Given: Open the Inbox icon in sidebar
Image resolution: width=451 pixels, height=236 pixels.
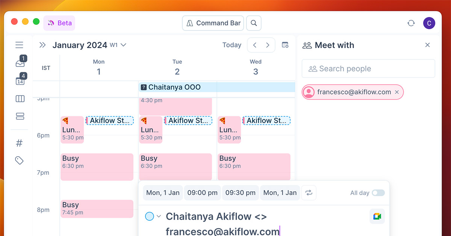Looking at the screenshot, I should [x=20, y=64].
